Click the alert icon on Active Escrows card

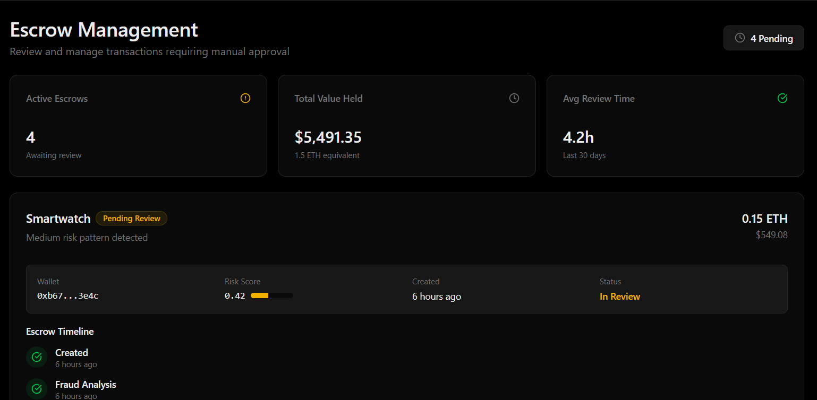(x=245, y=98)
